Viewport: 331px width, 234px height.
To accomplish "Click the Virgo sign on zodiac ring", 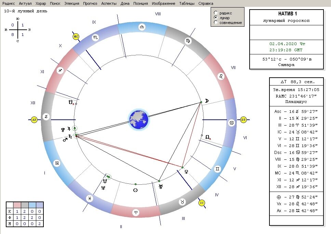I will point(188,41).
